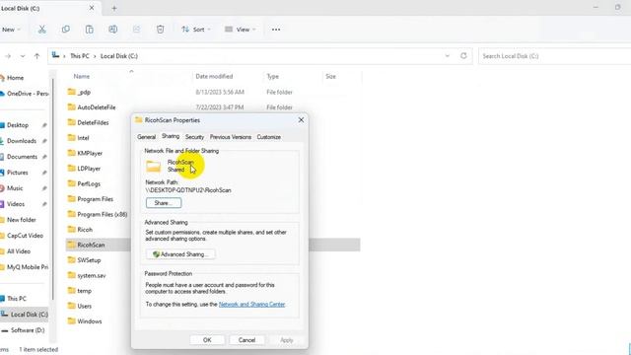Select the system.sav folder
Viewport: 631px width, 355px height.
[x=92, y=276]
